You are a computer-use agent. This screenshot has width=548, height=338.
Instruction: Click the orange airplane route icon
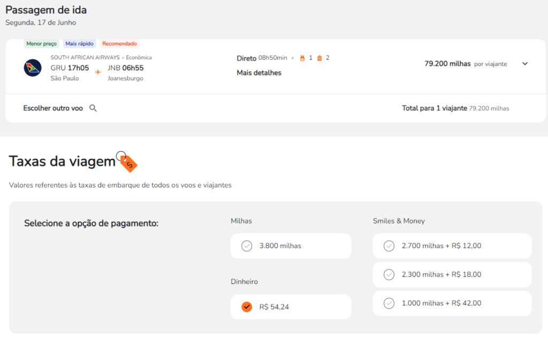98,72
